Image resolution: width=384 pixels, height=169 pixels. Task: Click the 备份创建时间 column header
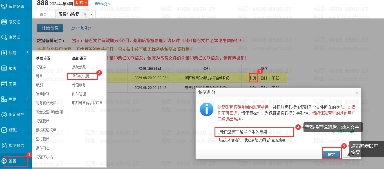click(150, 69)
